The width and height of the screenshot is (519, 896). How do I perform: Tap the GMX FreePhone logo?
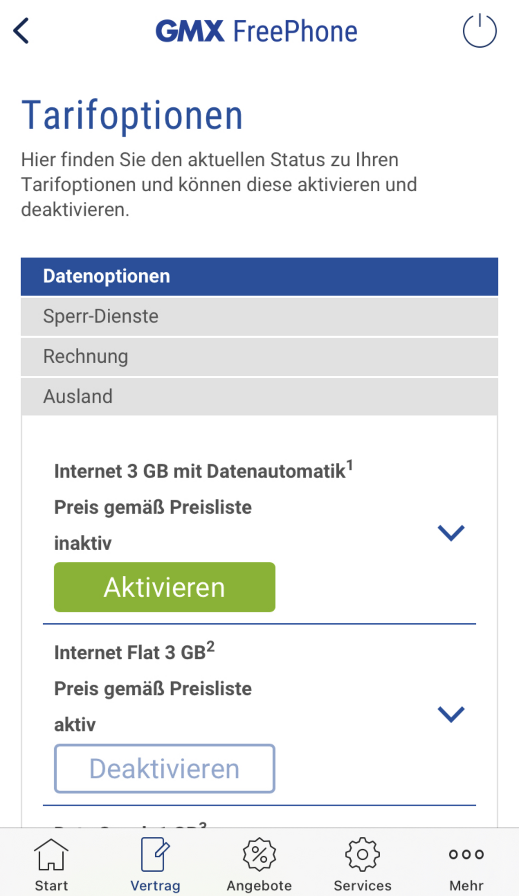pyautogui.click(x=256, y=31)
